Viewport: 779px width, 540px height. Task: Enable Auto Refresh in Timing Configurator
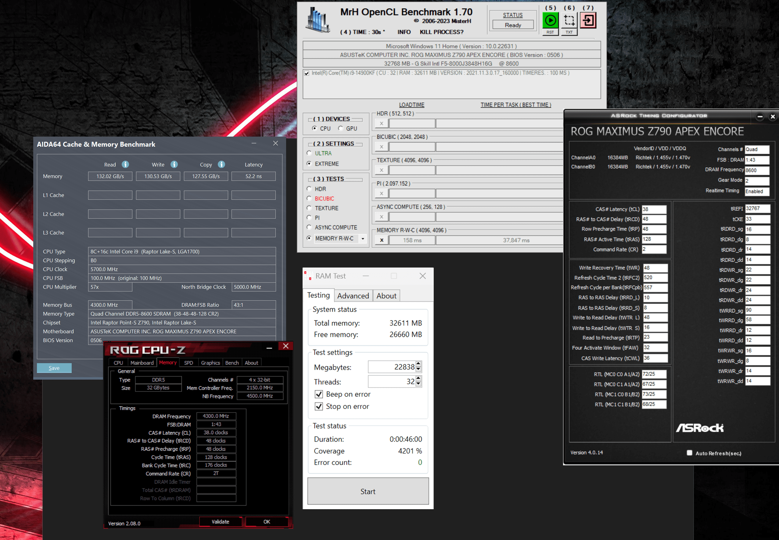pyautogui.click(x=689, y=453)
